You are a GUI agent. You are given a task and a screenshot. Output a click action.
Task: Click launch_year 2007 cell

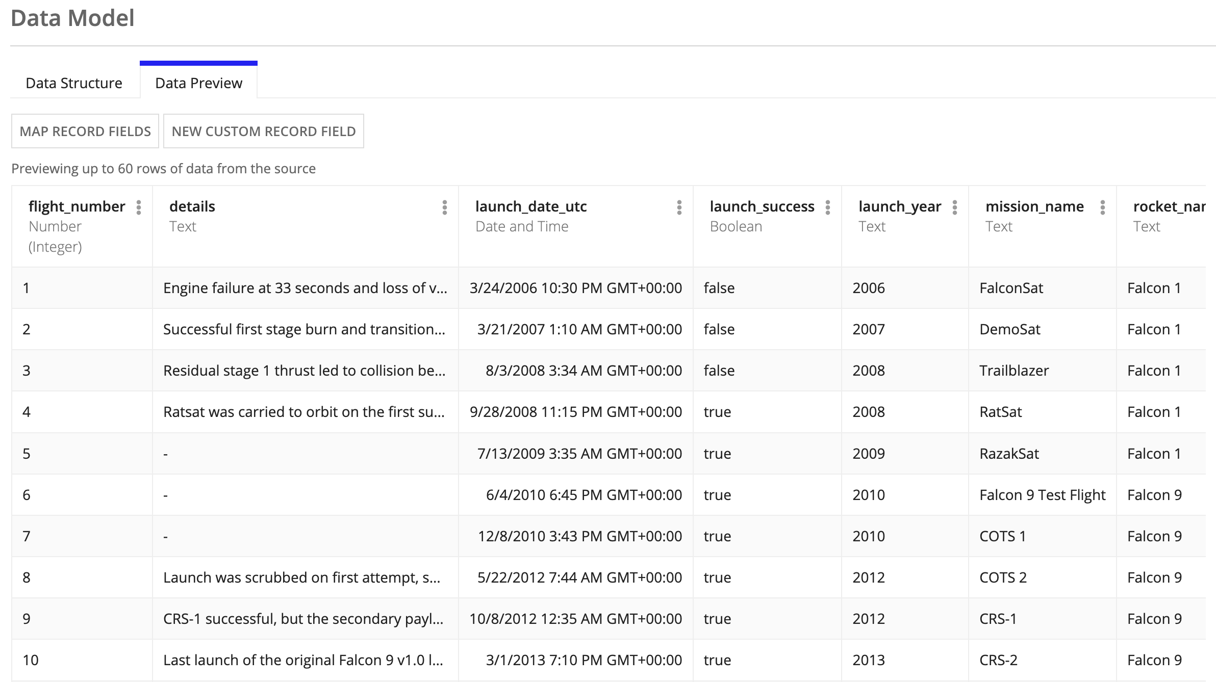coord(905,329)
